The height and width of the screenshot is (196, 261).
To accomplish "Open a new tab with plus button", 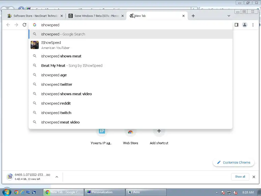I will (193, 16).
